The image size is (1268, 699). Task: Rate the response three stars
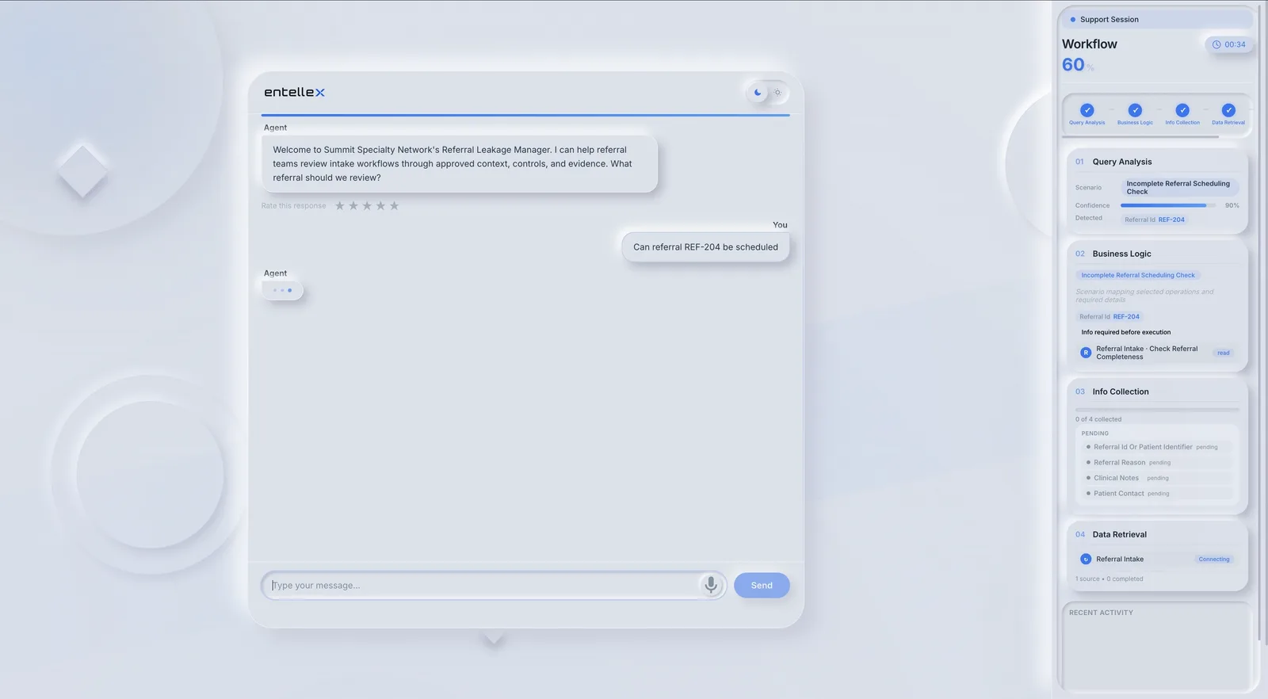(x=367, y=206)
